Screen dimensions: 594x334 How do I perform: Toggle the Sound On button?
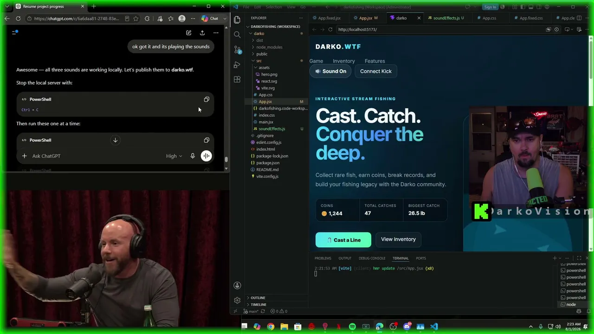coord(330,71)
